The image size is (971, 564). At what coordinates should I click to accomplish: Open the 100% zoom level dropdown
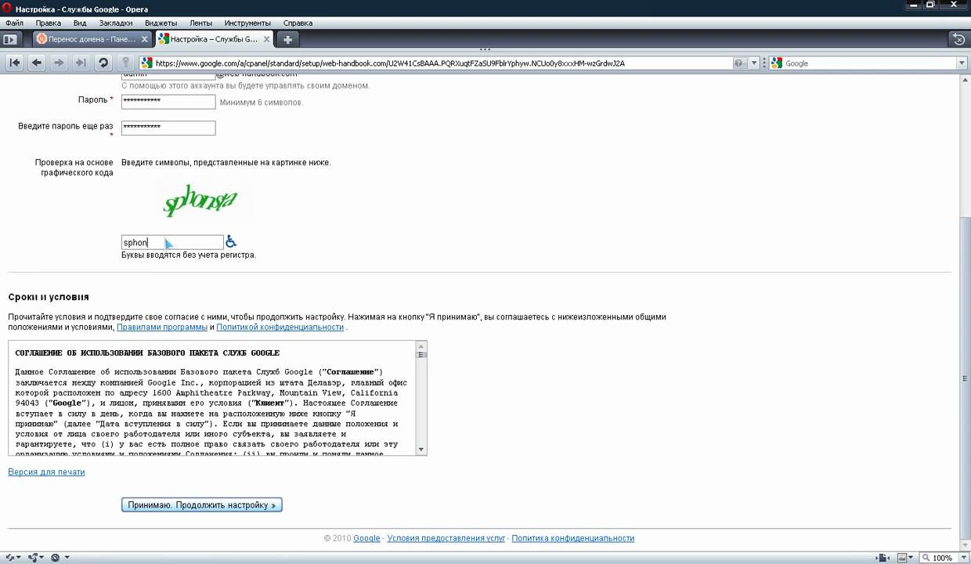click(x=962, y=558)
